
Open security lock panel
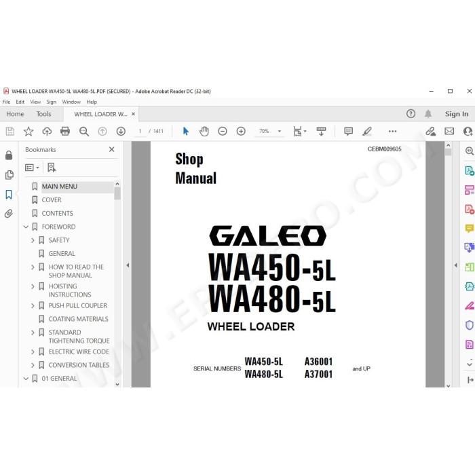click(9, 155)
